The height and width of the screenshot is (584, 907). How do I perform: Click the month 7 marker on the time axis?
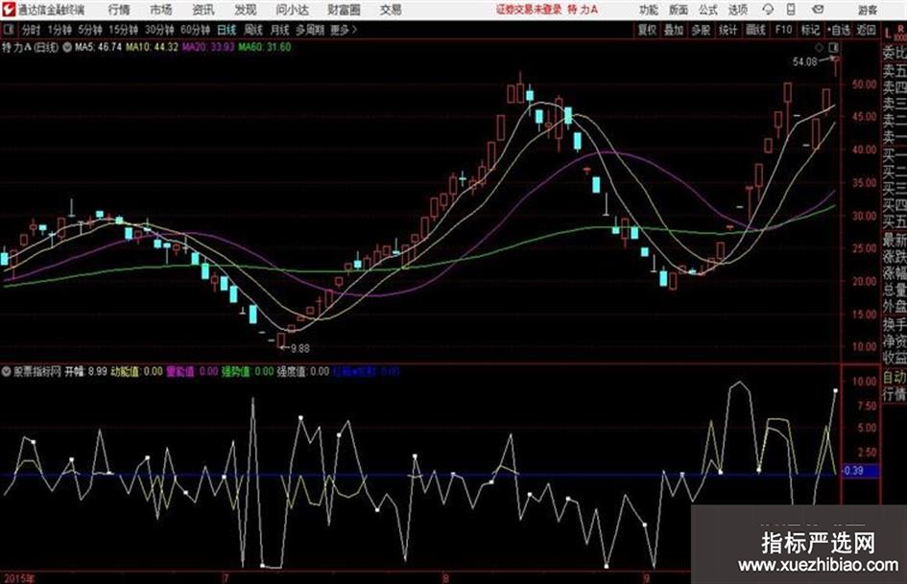click(x=227, y=578)
